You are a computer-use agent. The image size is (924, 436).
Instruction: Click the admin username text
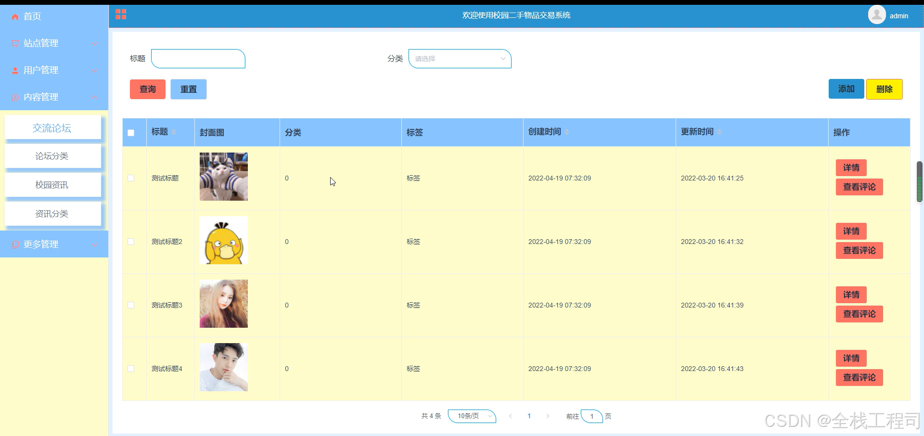(x=898, y=16)
